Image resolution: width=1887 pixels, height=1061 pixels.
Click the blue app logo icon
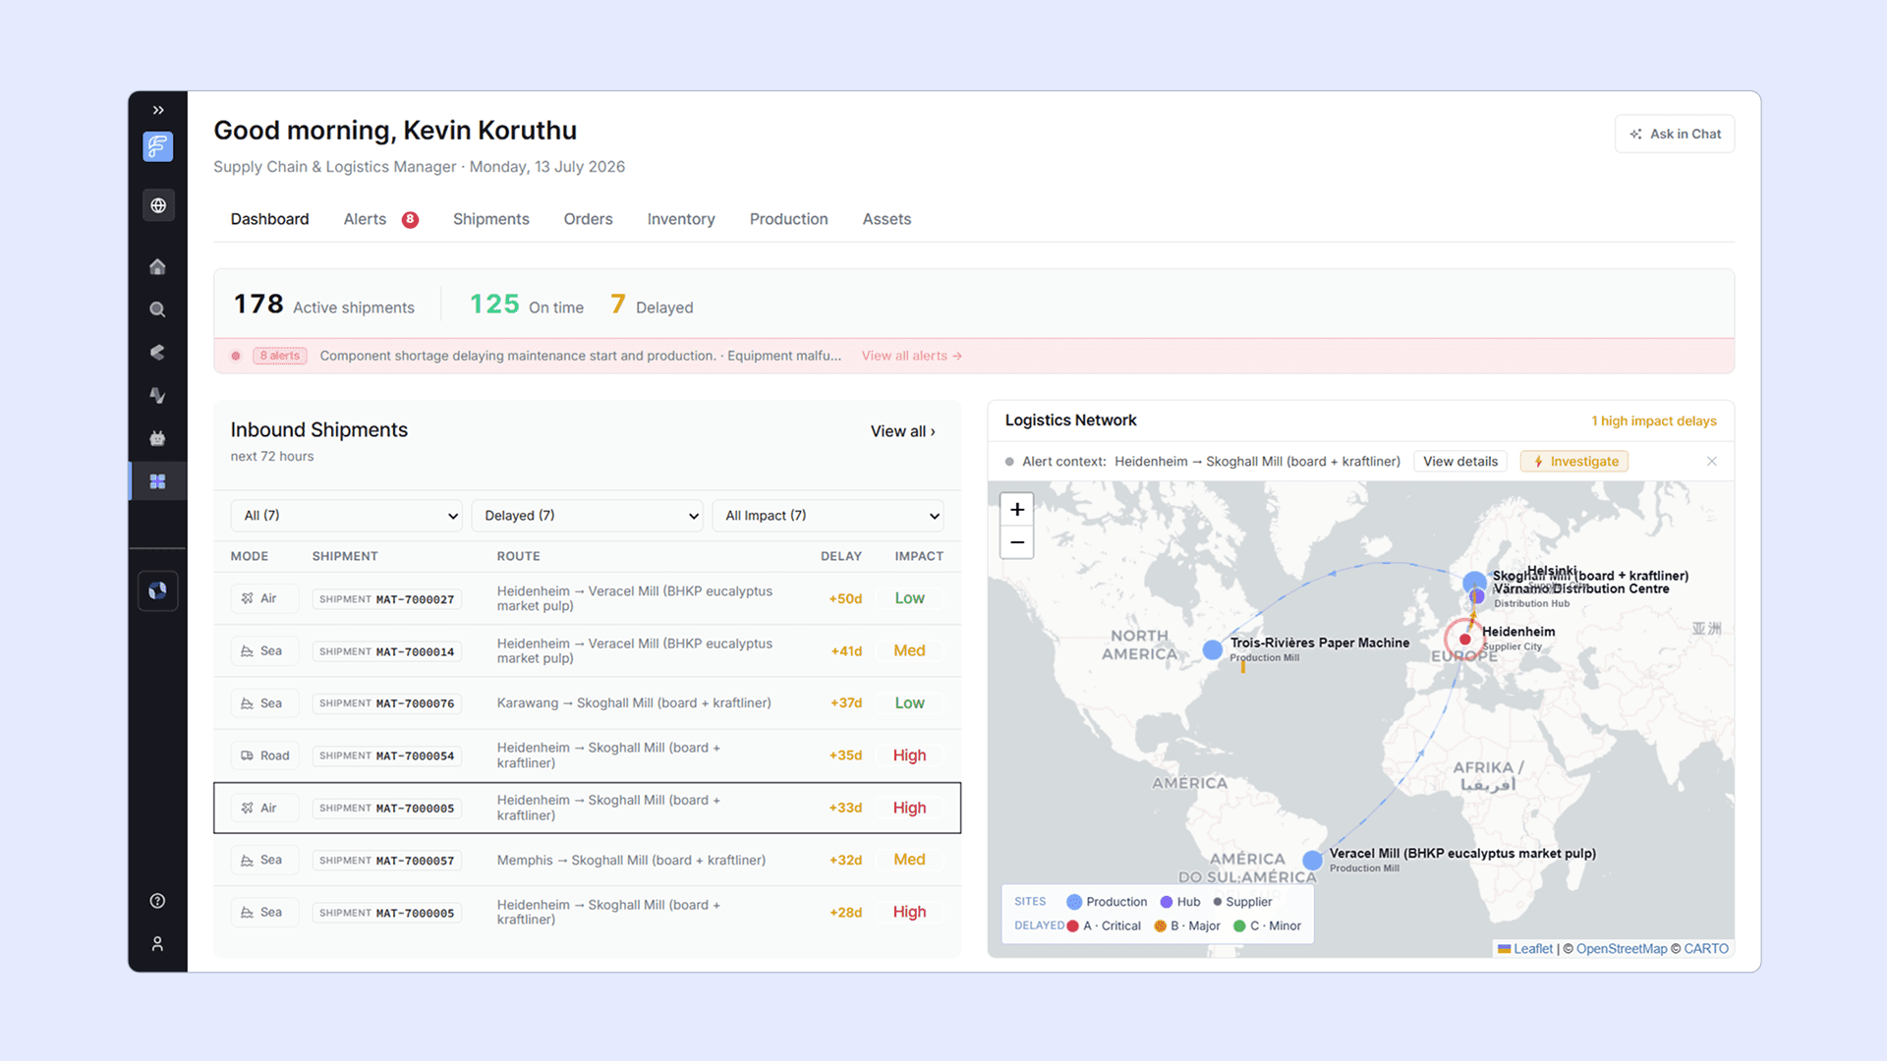tap(158, 146)
